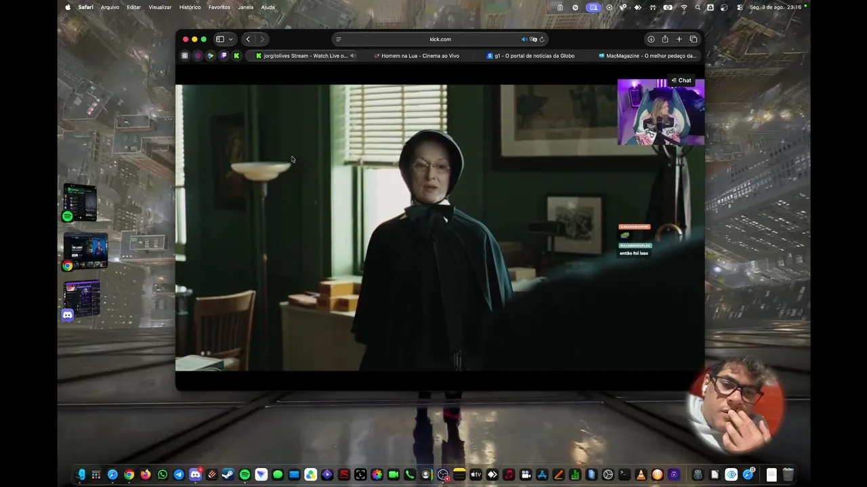Open the Spotify Stage Manager window thumbnail
Image resolution: width=867 pixels, height=487 pixels.
click(x=80, y=202)
